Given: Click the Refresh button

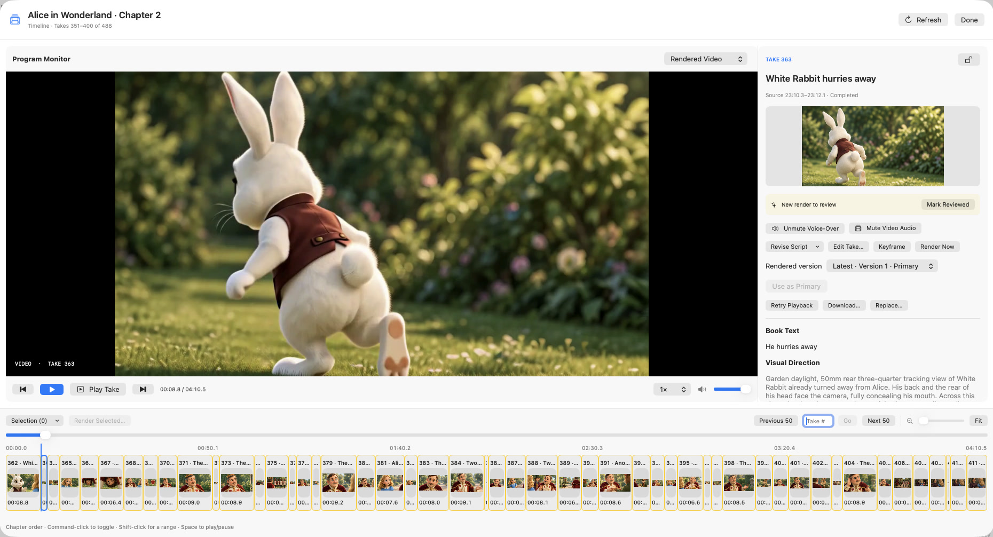Looking at the screenshot, I should [923, 20].
